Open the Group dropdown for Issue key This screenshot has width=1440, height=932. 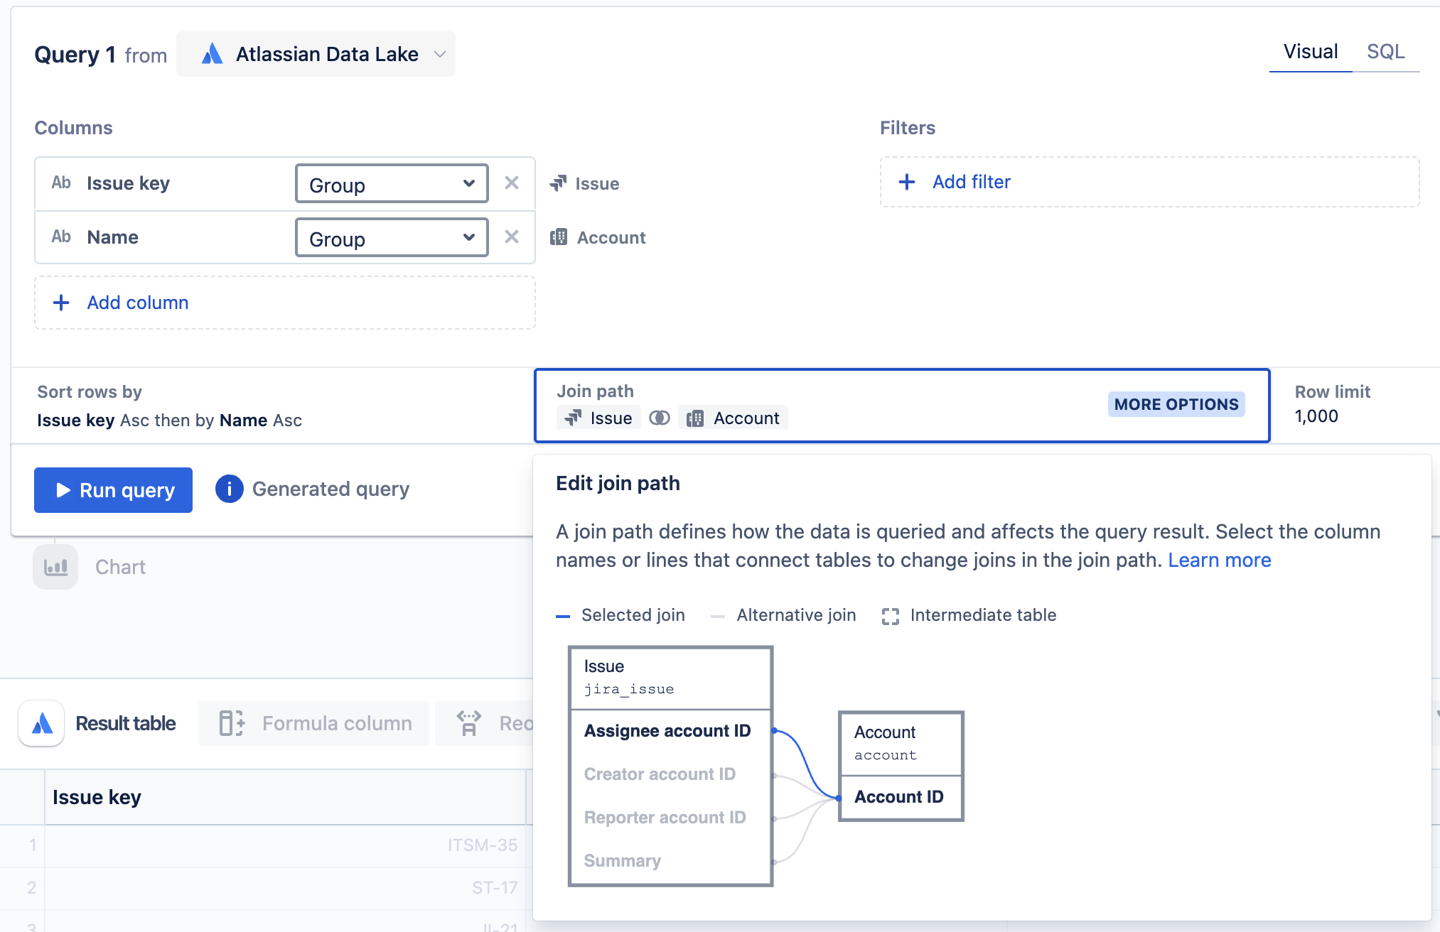[x=391, y=183]
